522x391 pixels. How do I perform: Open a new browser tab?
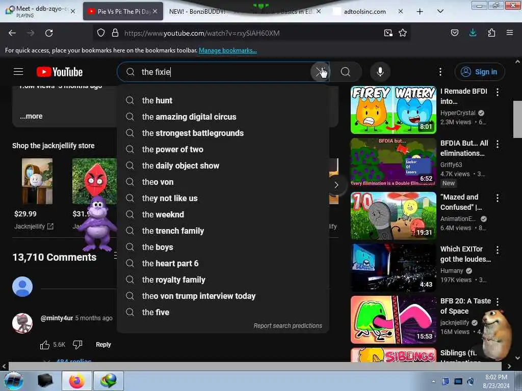[420, 12]
